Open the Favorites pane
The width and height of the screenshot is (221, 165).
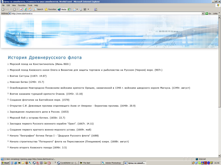click(50, 9)
